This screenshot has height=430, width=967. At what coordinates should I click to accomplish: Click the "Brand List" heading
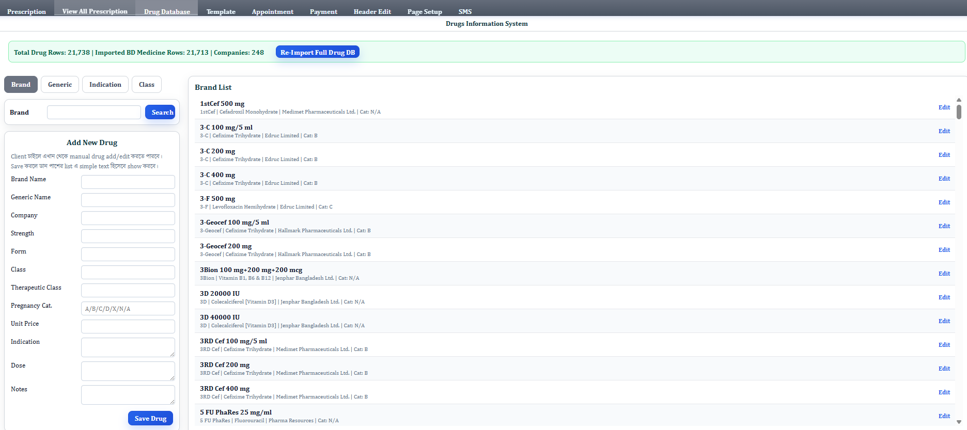[x=213, y=87]
